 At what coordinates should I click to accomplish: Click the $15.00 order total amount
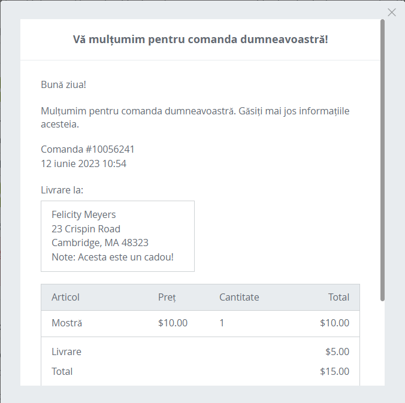click(x=334, y=371)
